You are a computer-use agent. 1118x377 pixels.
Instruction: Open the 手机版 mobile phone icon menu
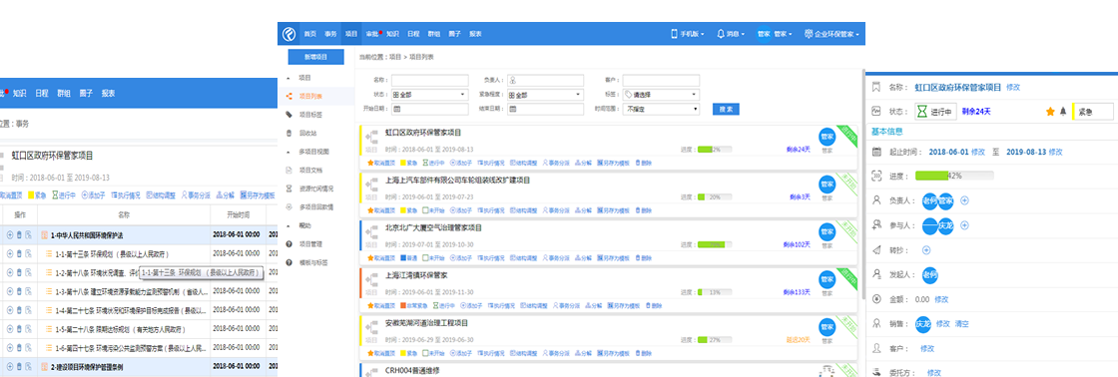(688, 34)
